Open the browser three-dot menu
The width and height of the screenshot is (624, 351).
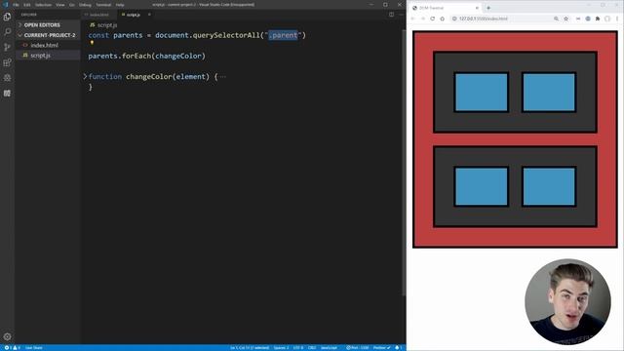(617, 19)
